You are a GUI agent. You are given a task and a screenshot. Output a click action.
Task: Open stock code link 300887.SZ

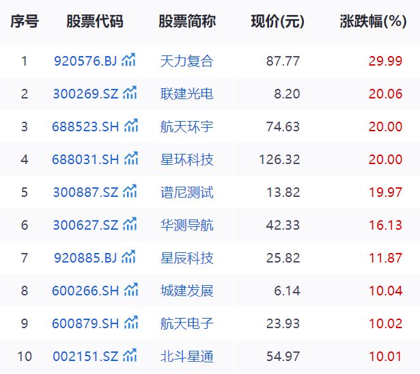click(85, 192)
